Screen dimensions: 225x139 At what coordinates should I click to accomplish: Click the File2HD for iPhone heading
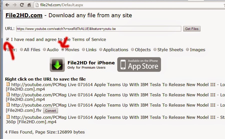pos(91,63)
